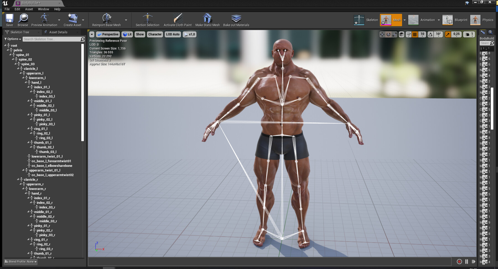The width and height of the screenshot is (498, 269).
Task: Save the BodyBuilder asset
Action: click(x=9, y=19)
